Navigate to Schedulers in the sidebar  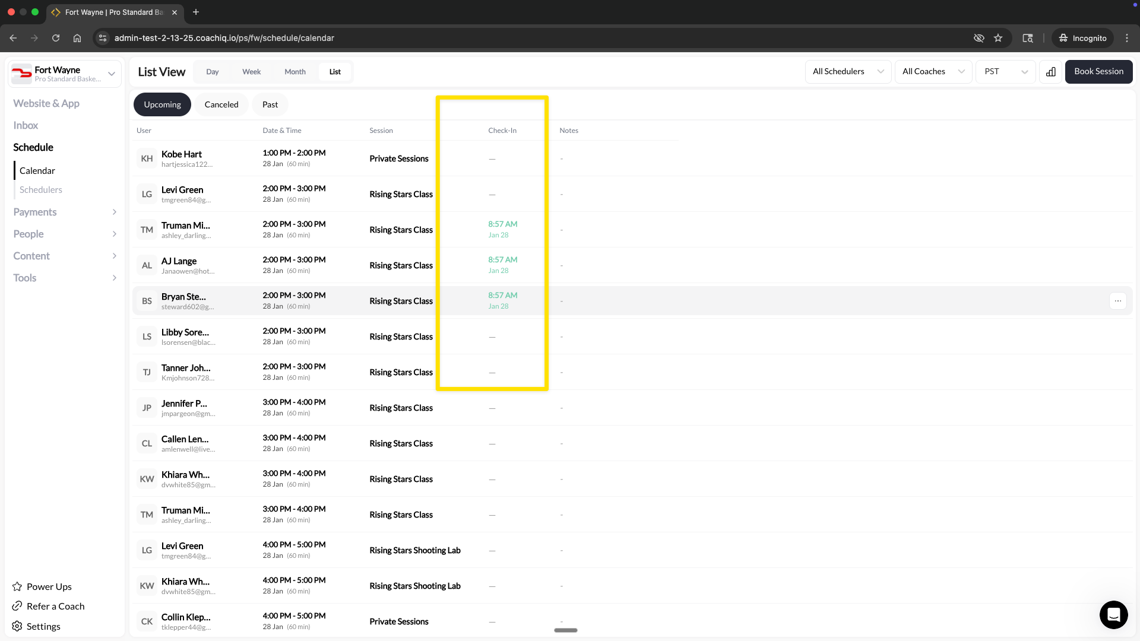point(41,189)
